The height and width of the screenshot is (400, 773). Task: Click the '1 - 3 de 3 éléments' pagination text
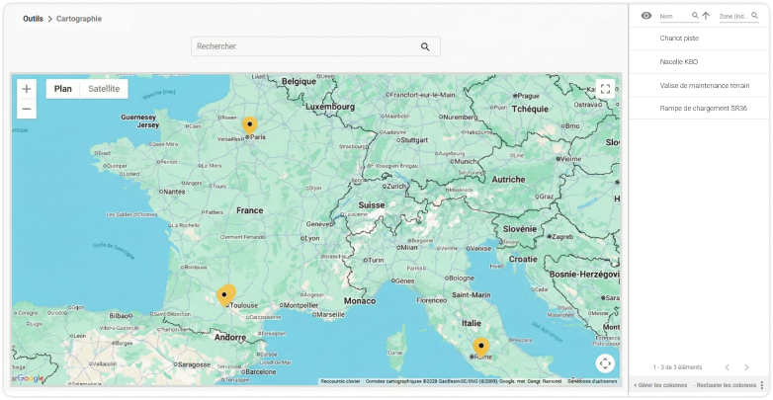677,367
